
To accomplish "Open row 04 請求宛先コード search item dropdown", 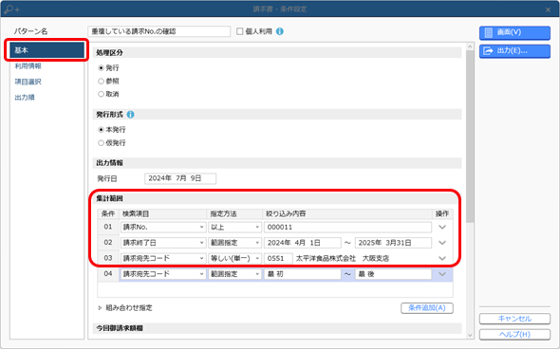I will pyautogui.click(x=163, y=274).
